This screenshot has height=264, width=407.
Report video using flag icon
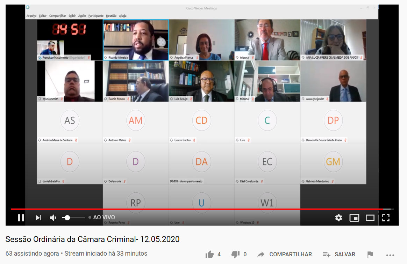pyautogui.click(x=370, y=254)
